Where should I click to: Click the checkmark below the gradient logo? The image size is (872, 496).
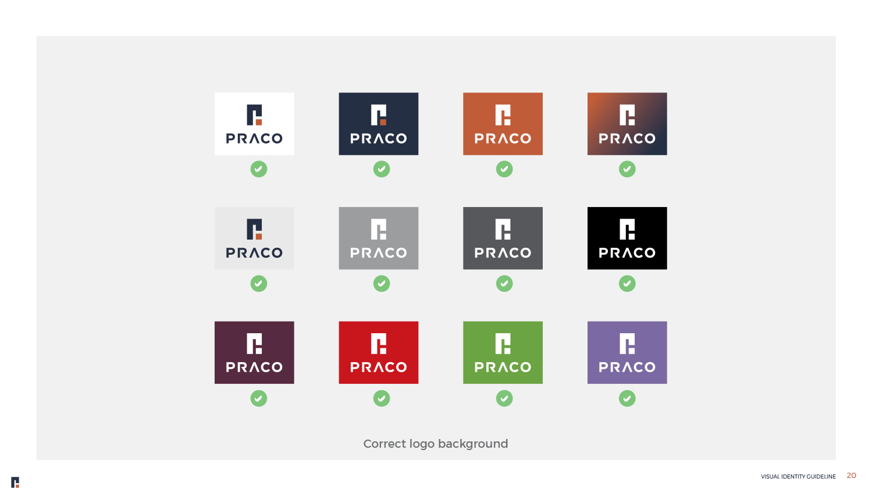(627, 169)
